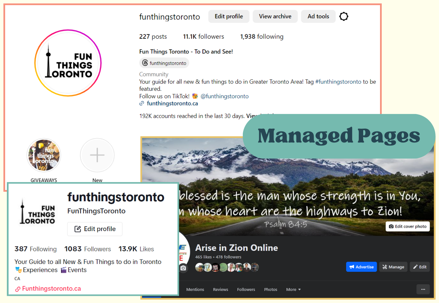The height and width of the screenshot is (303, 439).
Task: Click Edit profile on Instagram
Action: (229, 16)
